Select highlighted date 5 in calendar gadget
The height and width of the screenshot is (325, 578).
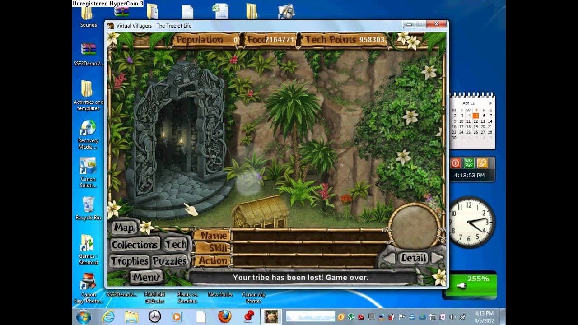pyautogui.click(x=476, y=116)
